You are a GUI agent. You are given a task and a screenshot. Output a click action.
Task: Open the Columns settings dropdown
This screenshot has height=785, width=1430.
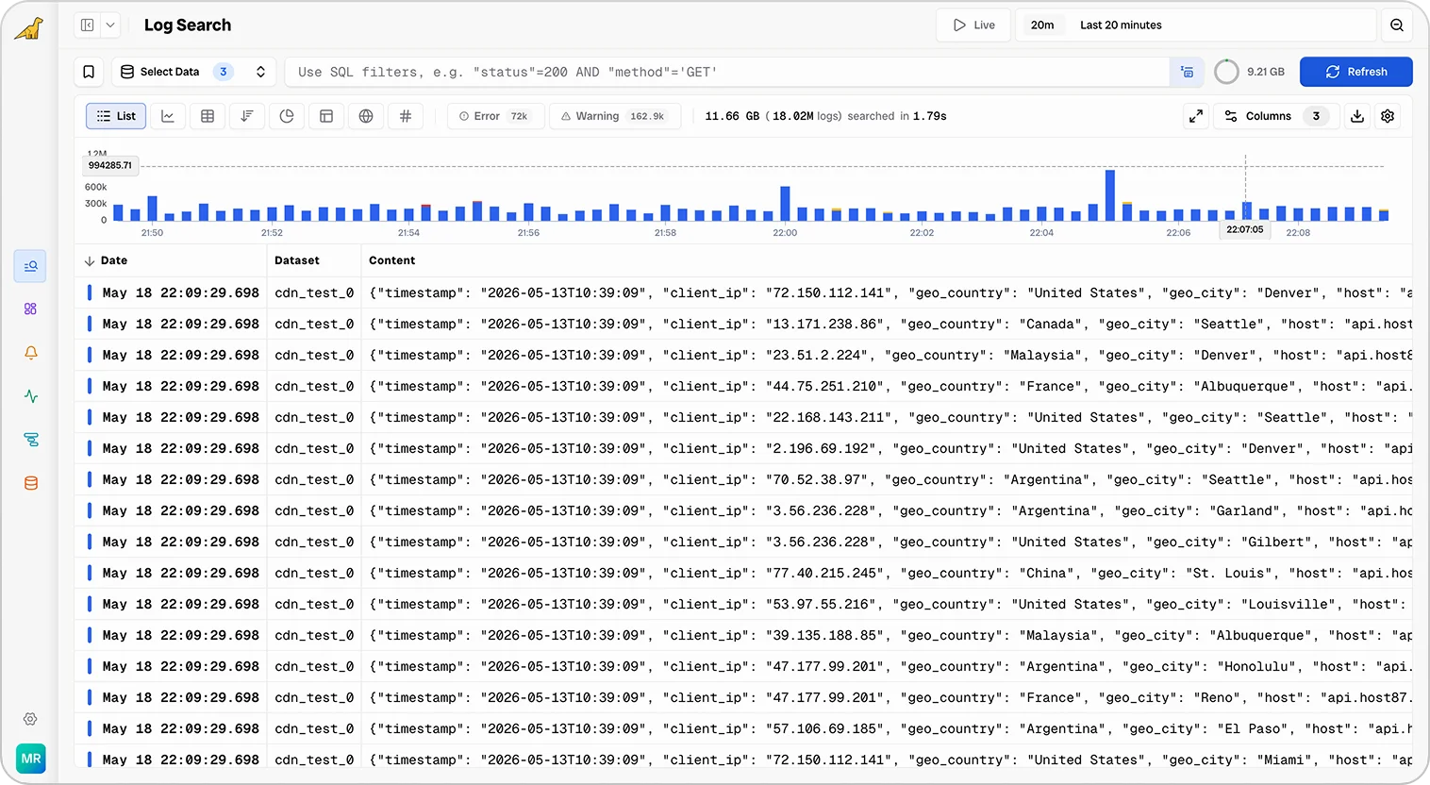[1276, 116]
